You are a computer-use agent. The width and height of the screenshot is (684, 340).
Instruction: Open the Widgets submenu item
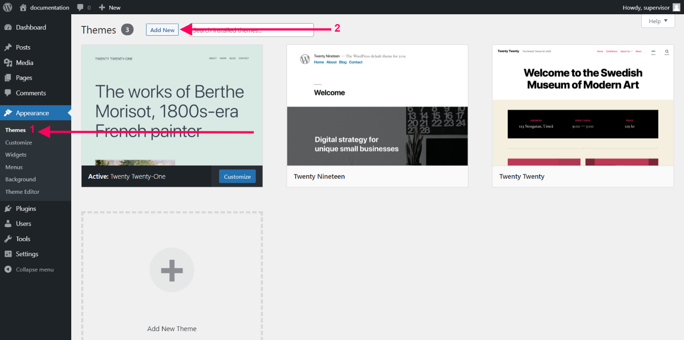[16, 155]
